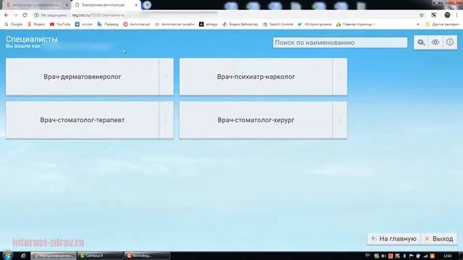Click the volume icon in system tray
The image size is (463, 260).
pos(383,256)
